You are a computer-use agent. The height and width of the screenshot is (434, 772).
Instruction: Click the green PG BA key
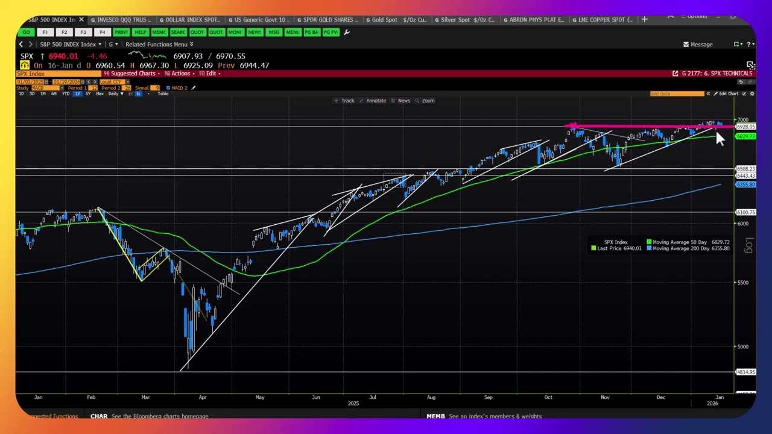[311, 32]
